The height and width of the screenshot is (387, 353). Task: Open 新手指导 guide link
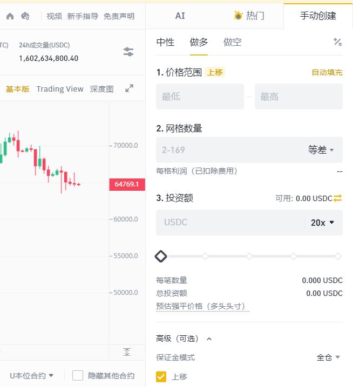pos(83,16)
